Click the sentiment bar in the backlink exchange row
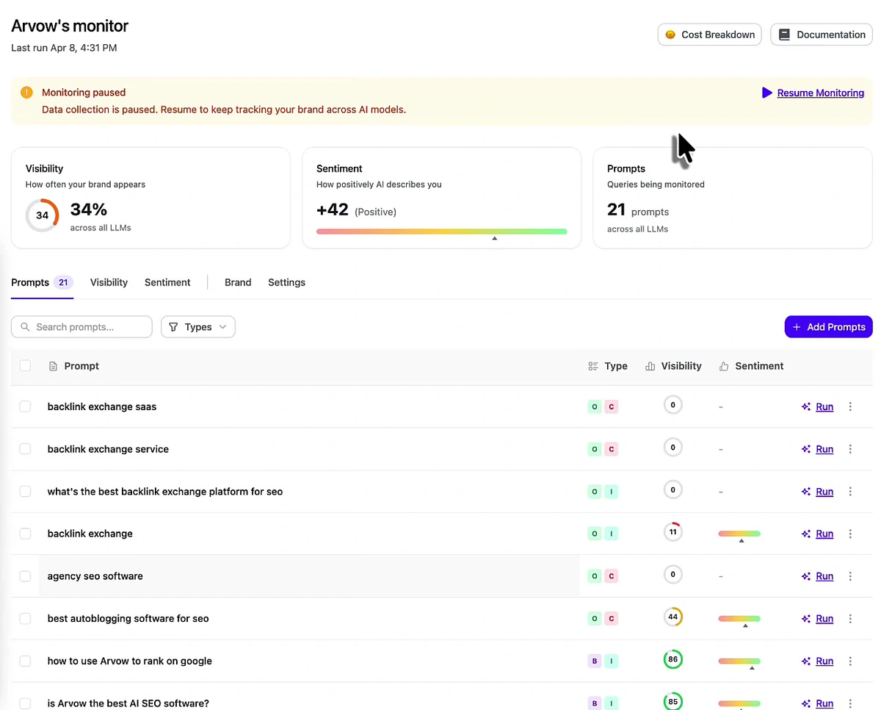Screen dimensions: 881x710 [x=739, y=534]
